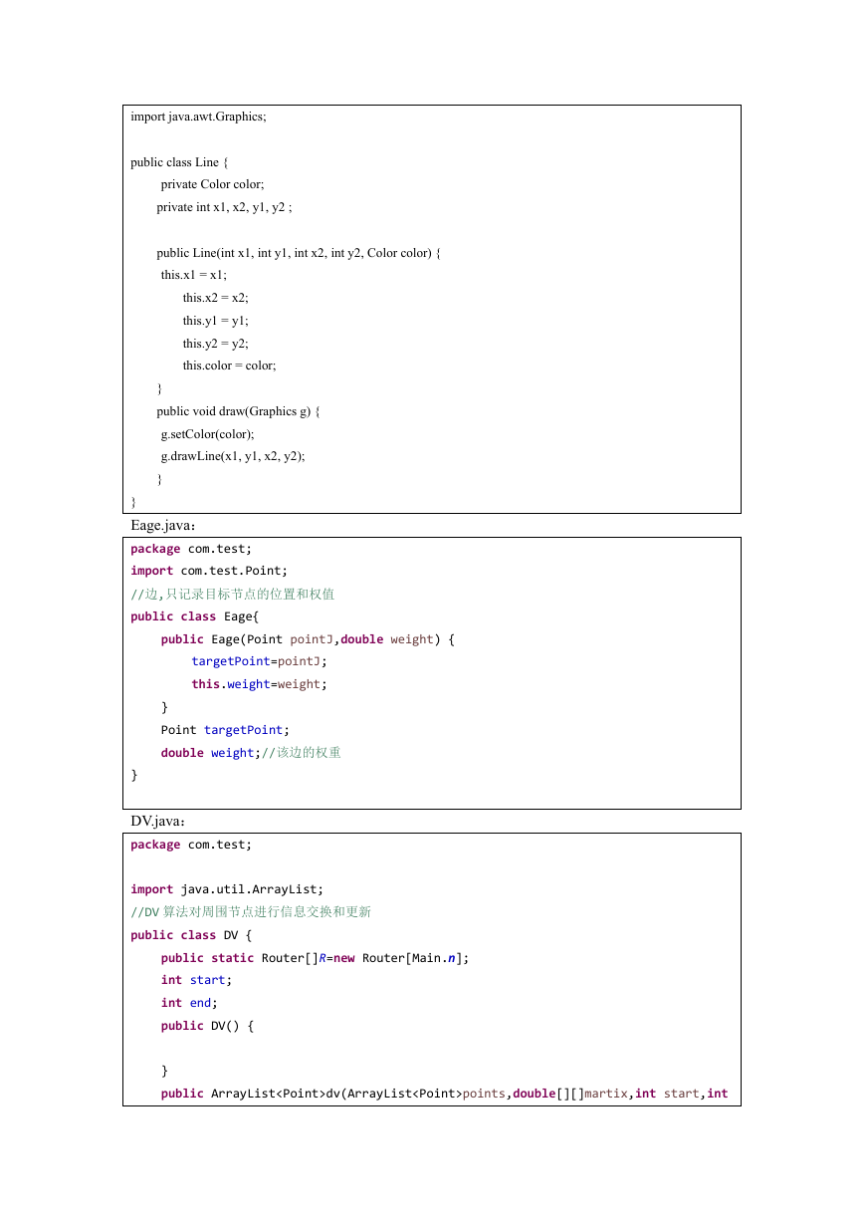Click the comment '//DV 算法对周围节点进行信息交换和更新'
865x1223 pixels.
tap(251, 912)
